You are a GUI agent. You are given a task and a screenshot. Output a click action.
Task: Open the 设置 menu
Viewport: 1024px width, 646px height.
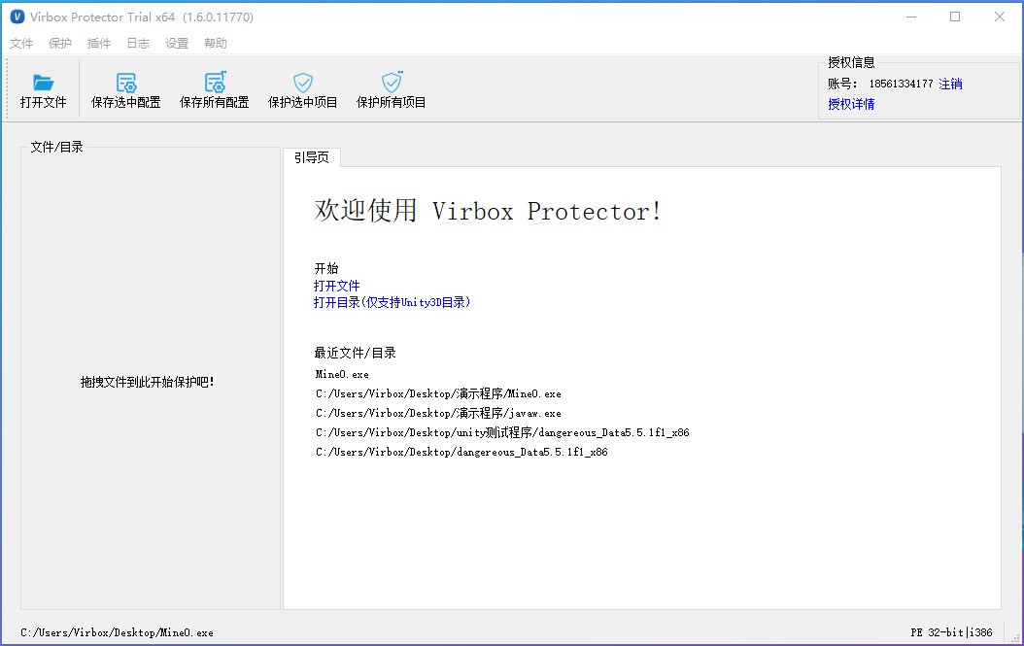tap(176, 43)
